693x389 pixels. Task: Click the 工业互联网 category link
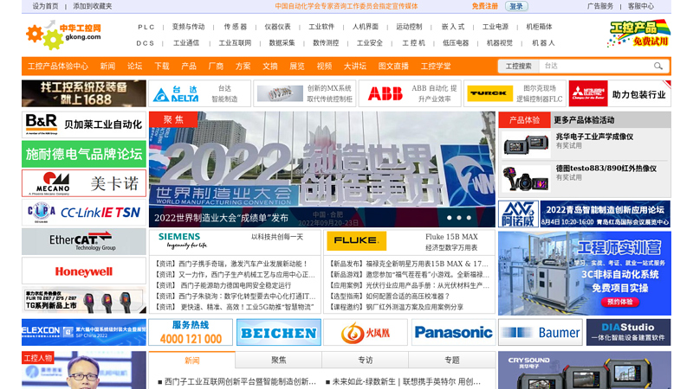235,42
